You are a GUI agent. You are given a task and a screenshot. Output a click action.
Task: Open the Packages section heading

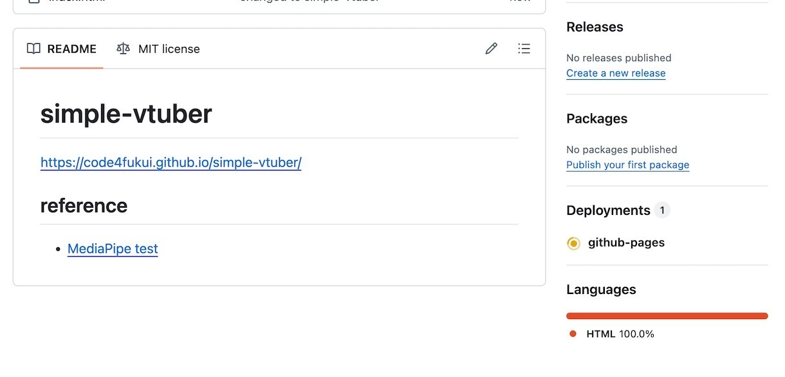(x=596, y=118)
